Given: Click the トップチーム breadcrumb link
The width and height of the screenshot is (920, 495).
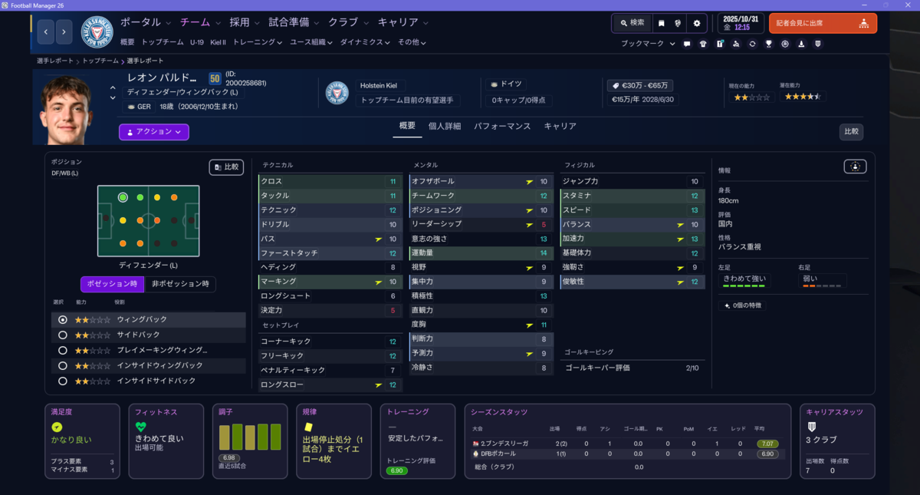Looking at the screenshot, I should (x=100, y=61).
